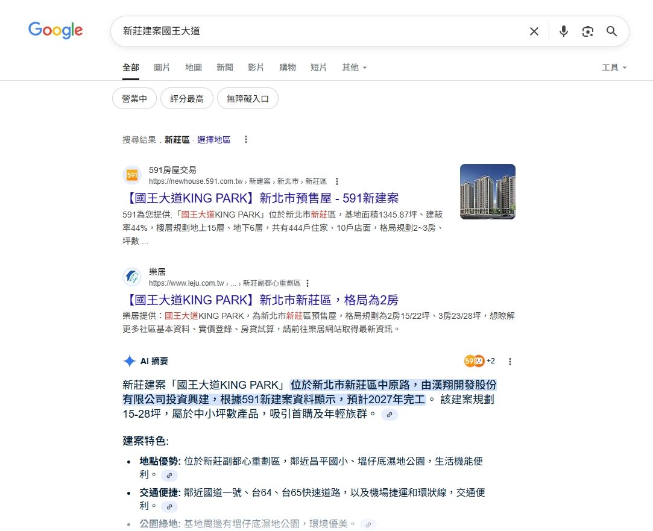Click the 選擇地區 link
The height and width of the screenshot is (531, 653).
click(x=213, y=140)
